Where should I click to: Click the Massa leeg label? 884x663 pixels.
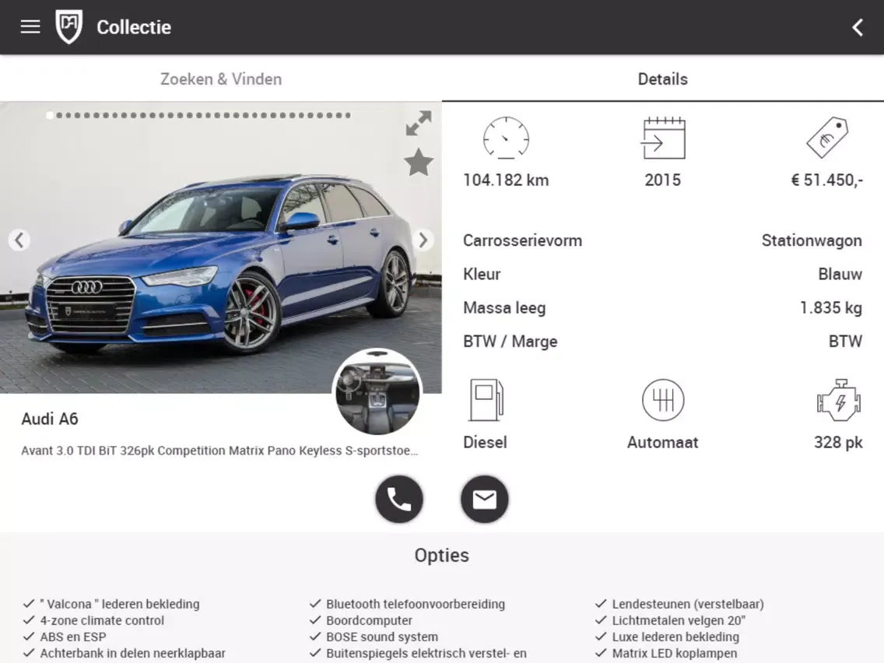504,308
